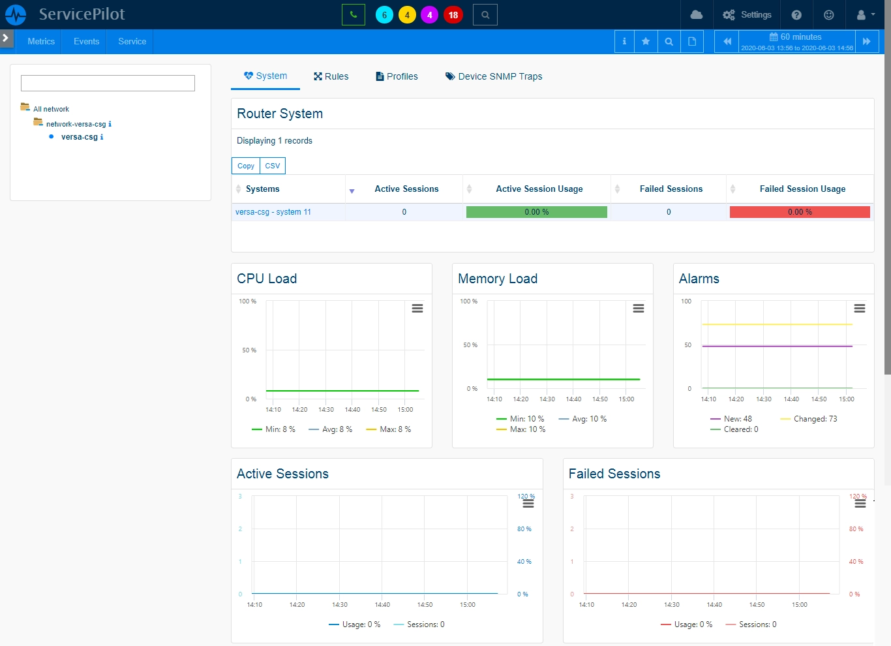This screenshot has width=891, height=646.
Task: Switch to the Rules tab
Action: point(331,76)
